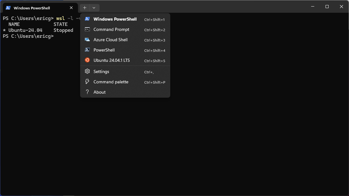This screenshot has width=349, height=196.
Task: Click the STATE column header in output
Action: [60, 24]
